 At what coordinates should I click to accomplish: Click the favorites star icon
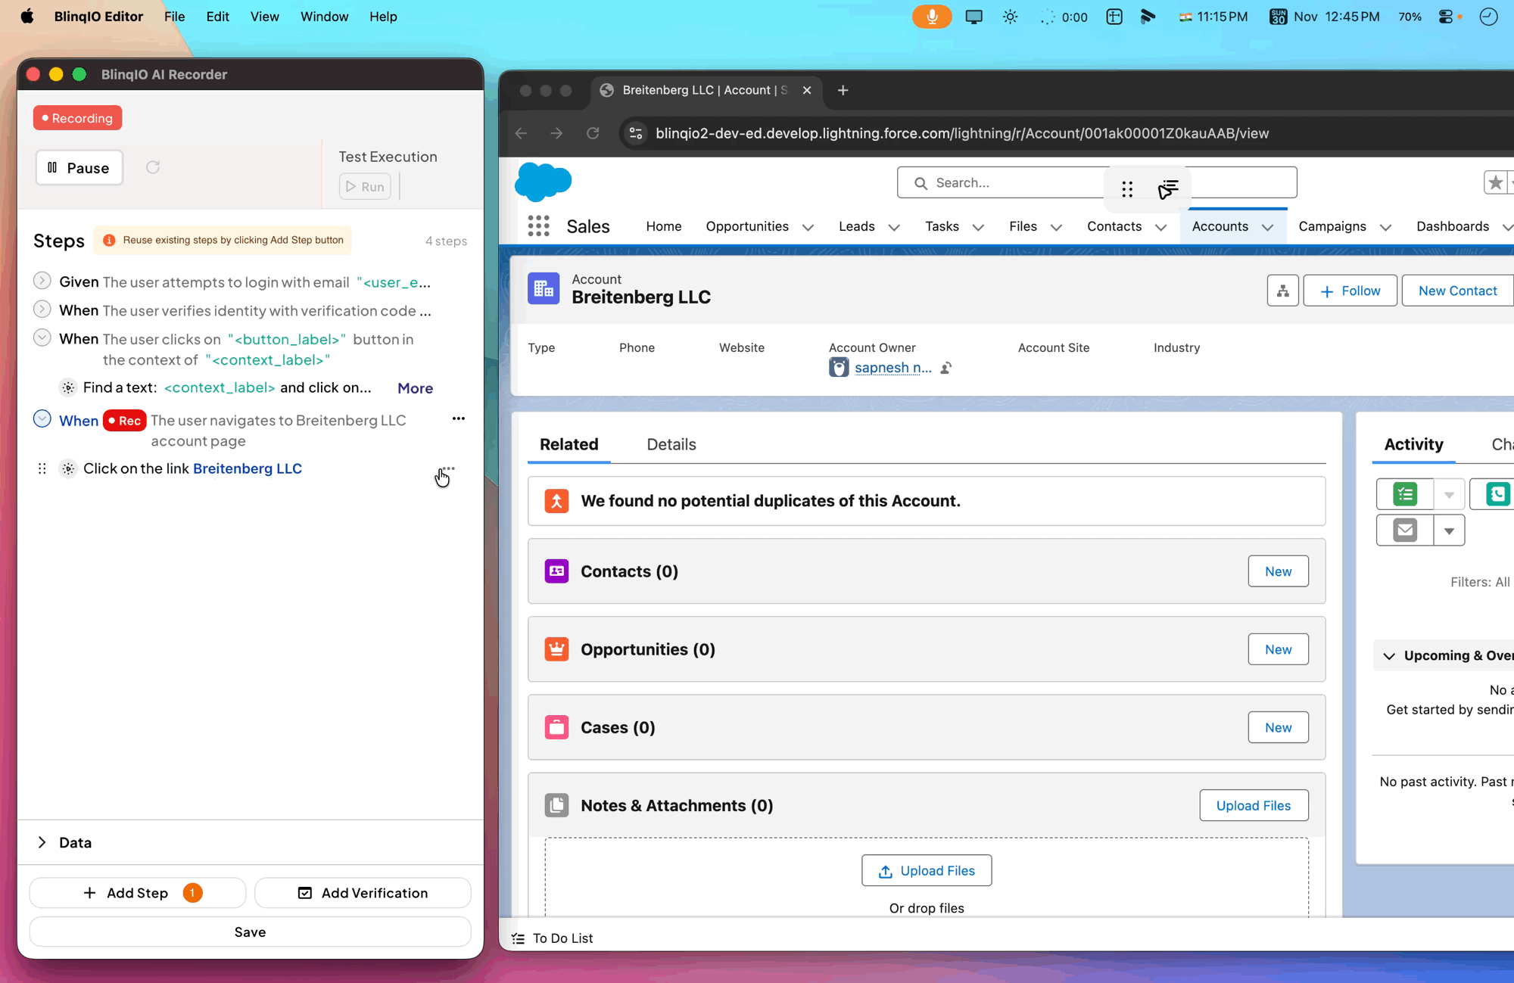(x=1495, y=182)
